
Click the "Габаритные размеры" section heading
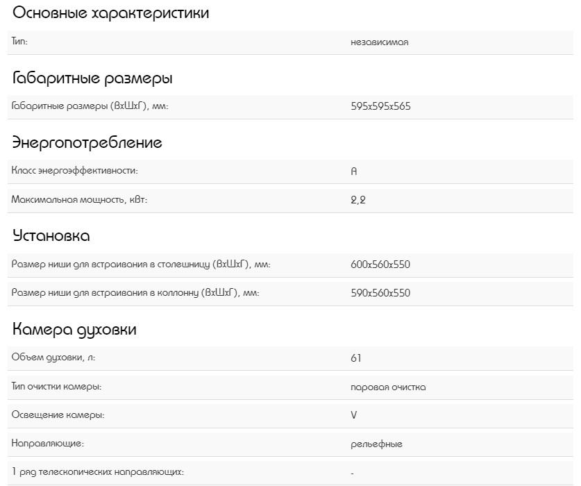tap(92, 78)
